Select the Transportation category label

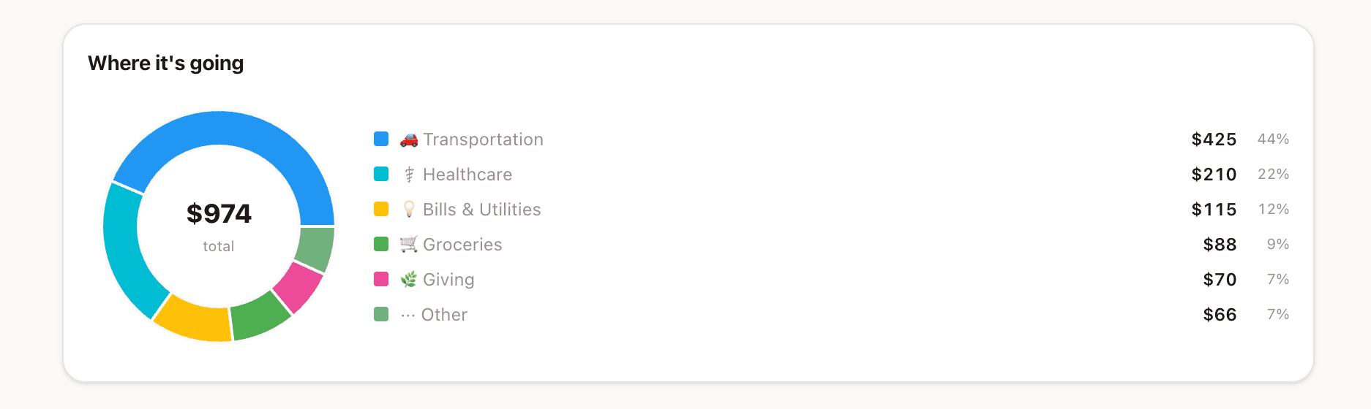tap(483, 139)
